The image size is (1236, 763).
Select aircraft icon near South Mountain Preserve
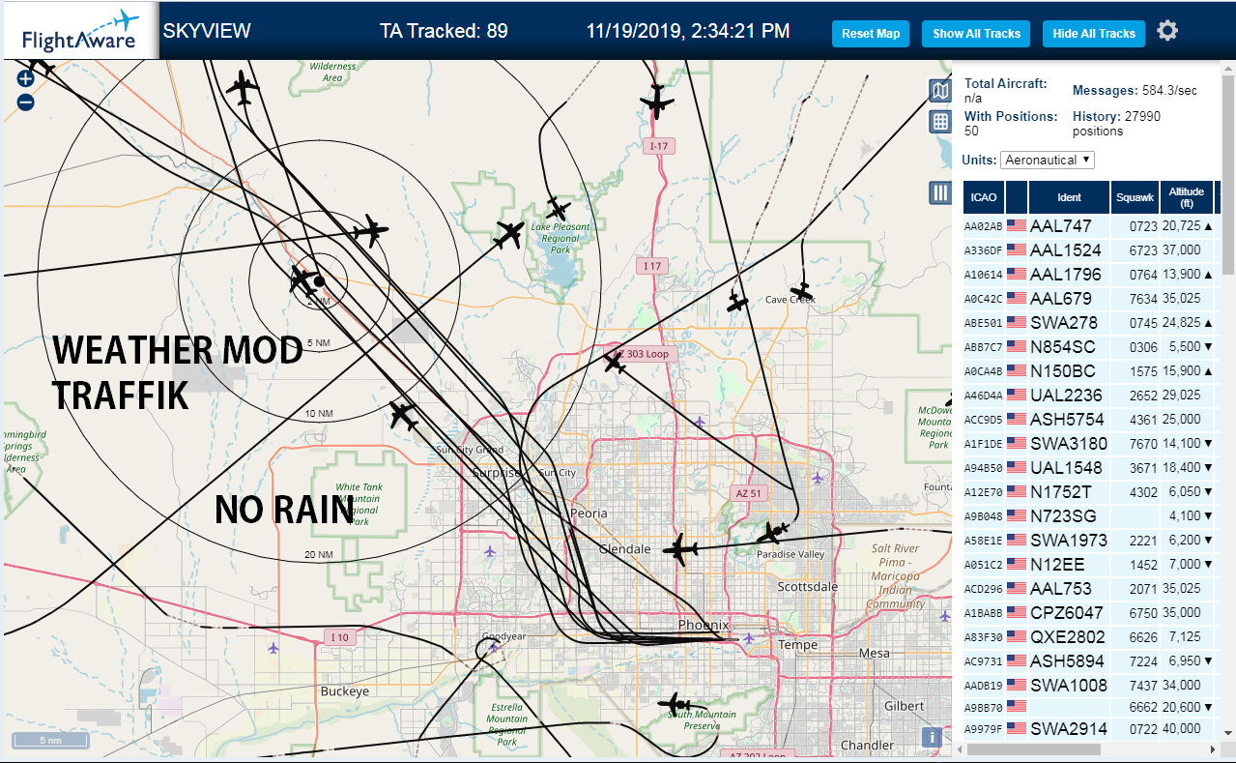673,703
